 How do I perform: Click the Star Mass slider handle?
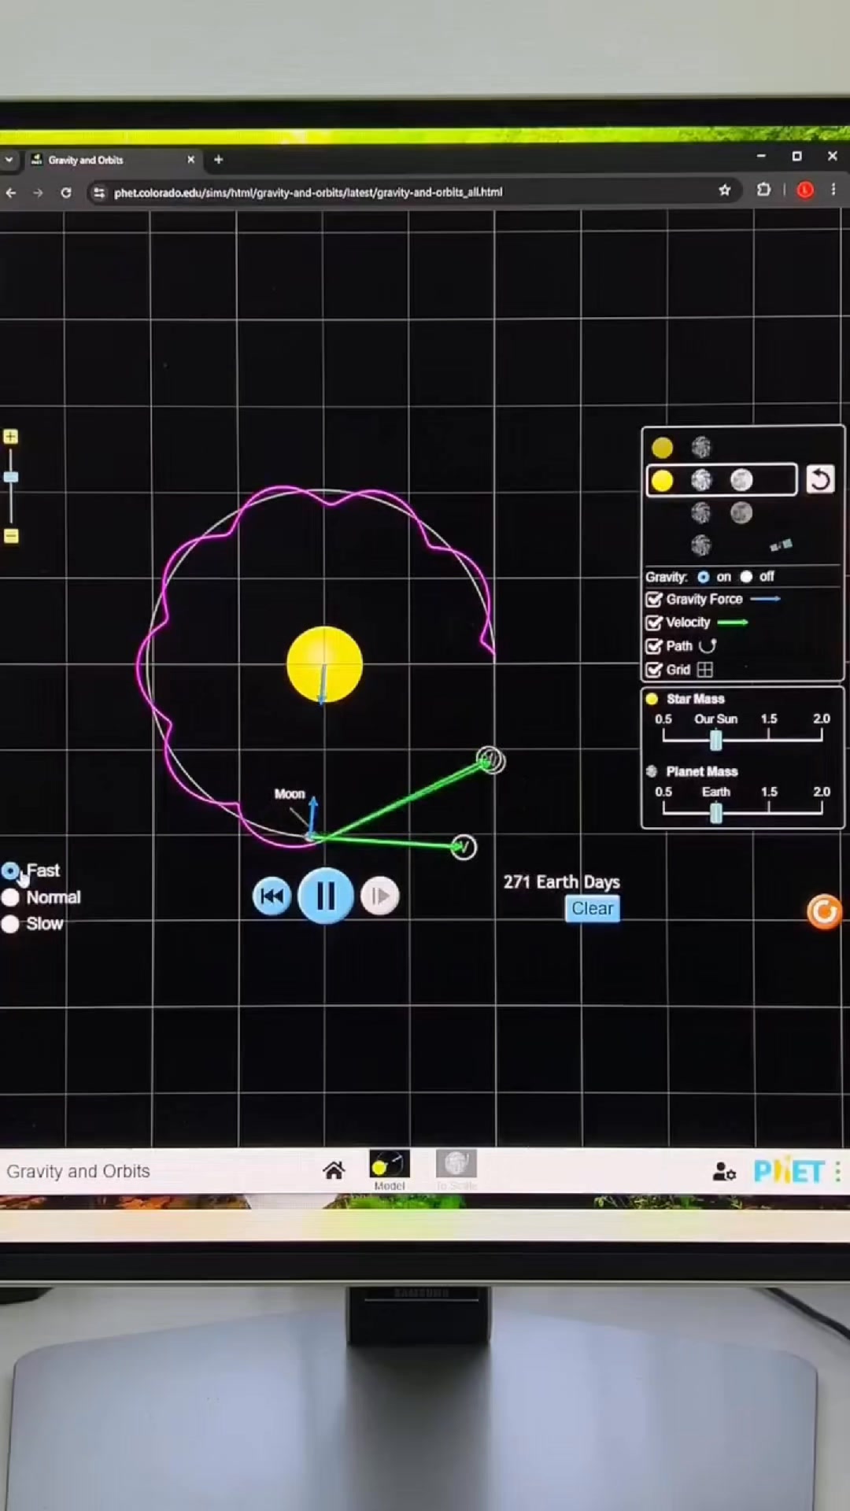pyautogui.click(x=715, y=740)
